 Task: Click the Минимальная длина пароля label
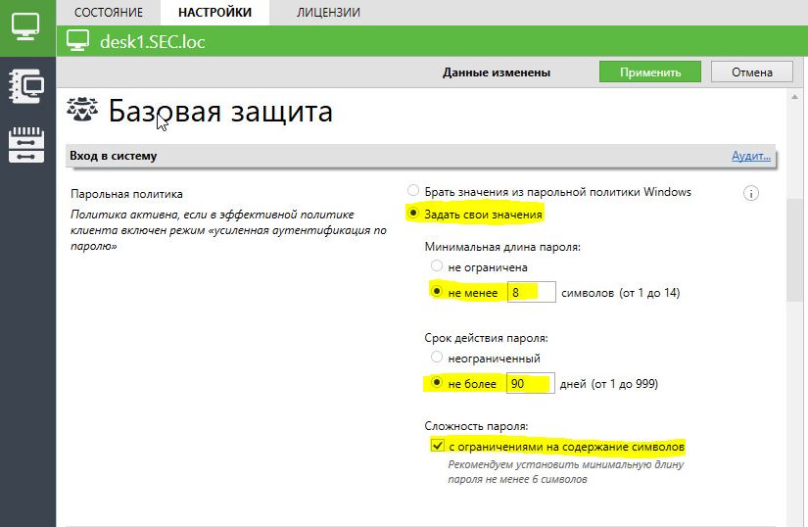502,247
